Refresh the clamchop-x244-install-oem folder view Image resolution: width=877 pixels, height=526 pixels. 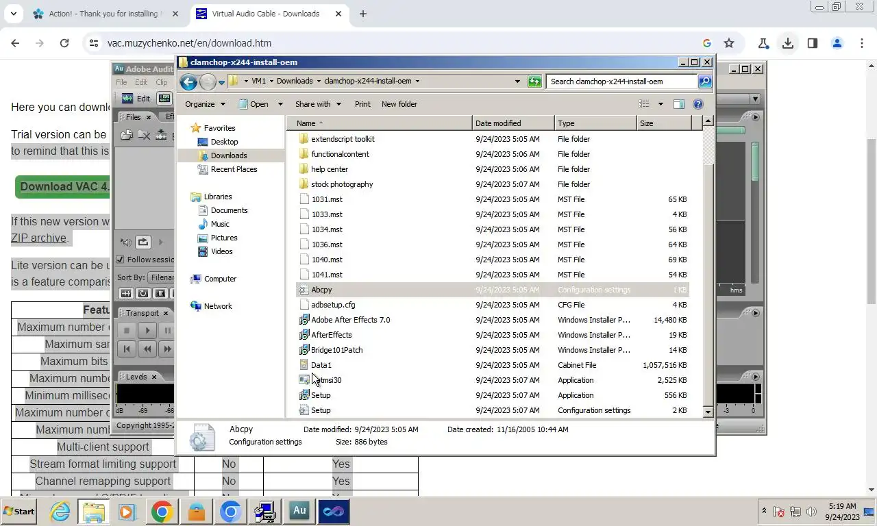pyautogui.click(x=534, y=82)
